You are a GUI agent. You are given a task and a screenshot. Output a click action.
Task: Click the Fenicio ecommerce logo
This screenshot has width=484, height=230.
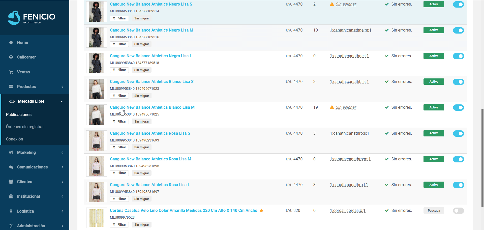pyautogui.click(x=32, y=18)
